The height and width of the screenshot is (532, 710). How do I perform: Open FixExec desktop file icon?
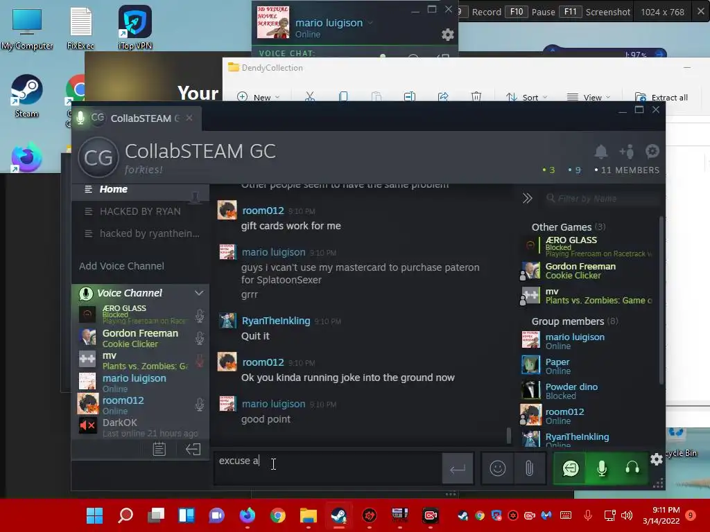(80, 28)
